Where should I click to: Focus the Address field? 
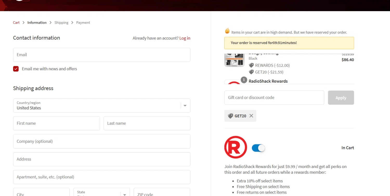click(102, 159)
